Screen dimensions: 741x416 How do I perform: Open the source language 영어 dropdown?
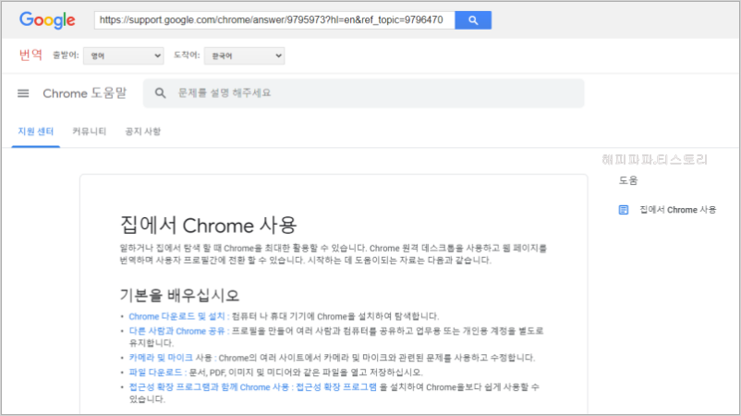tap(123, 55)
